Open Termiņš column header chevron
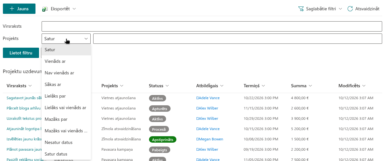Viewport: 387px width, 161px height. 263,86
